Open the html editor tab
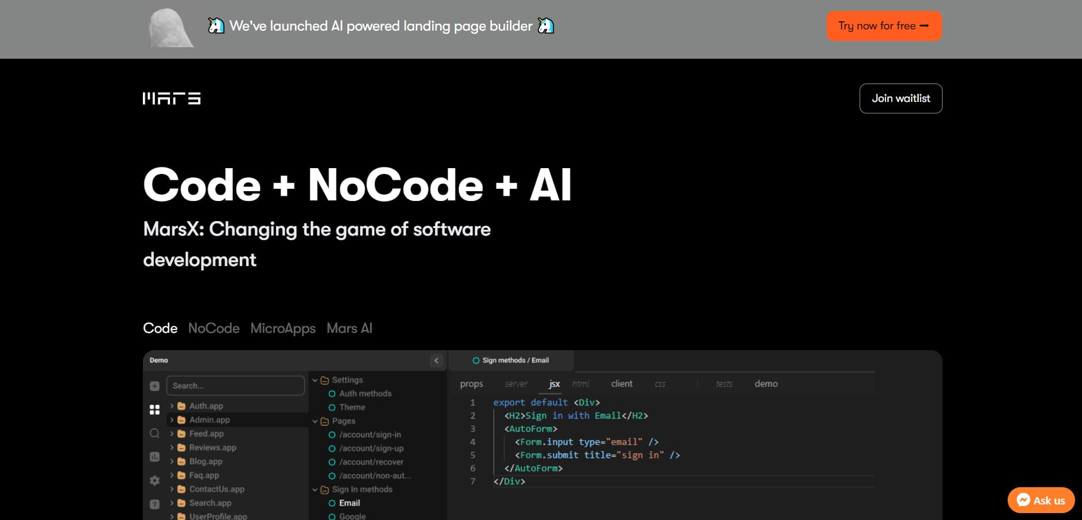 point(581,384)
